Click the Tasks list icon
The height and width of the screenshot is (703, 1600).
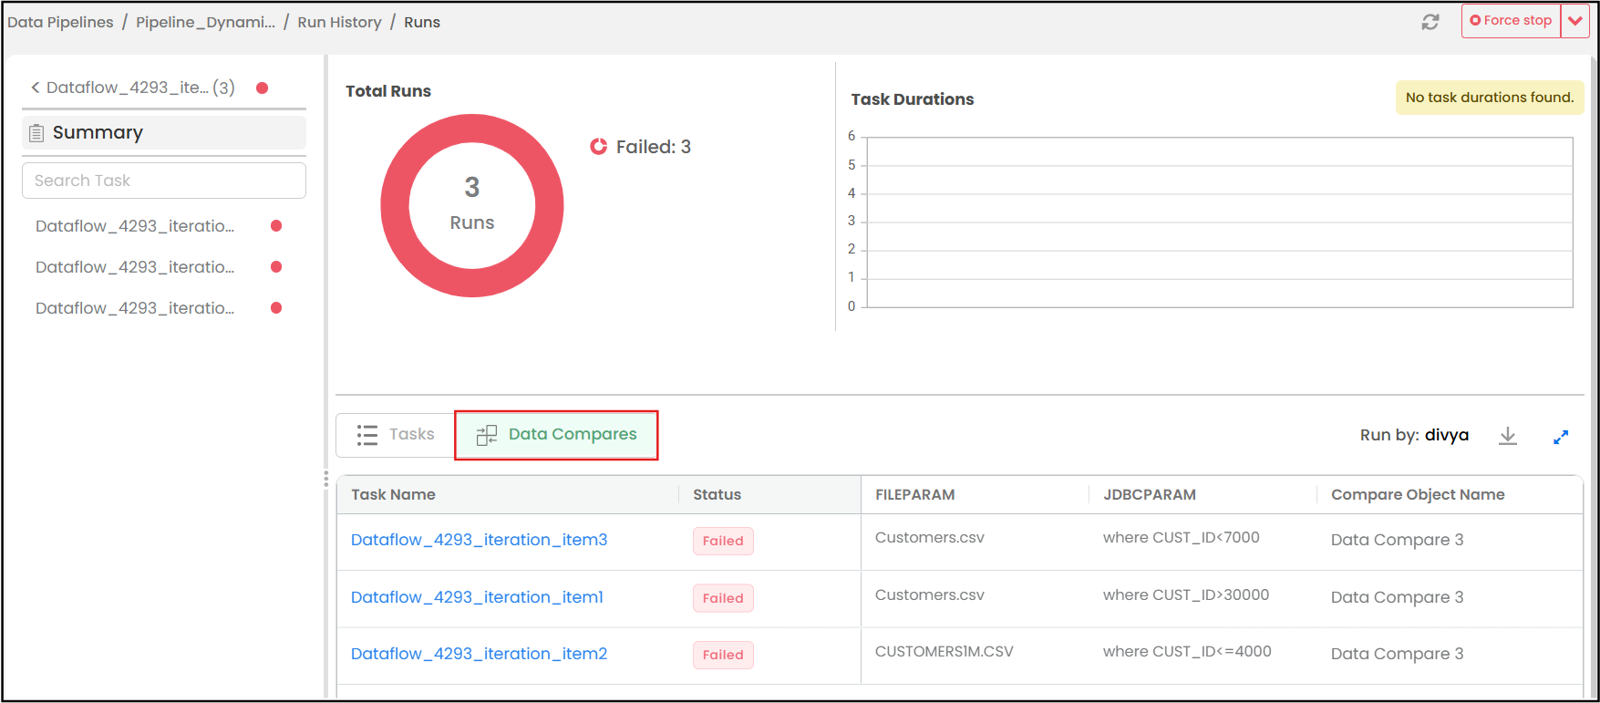[x=367, y=435]
